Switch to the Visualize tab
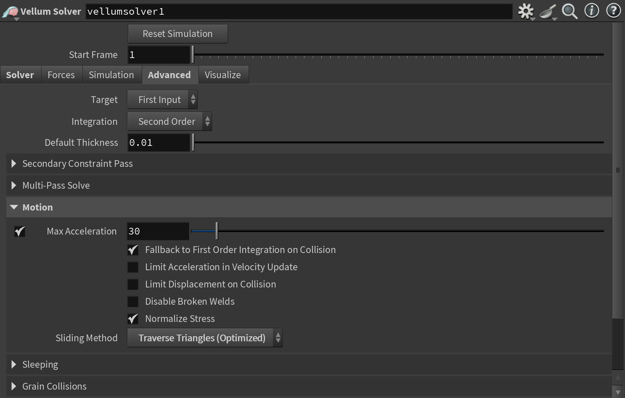 [x=223, y=75]
